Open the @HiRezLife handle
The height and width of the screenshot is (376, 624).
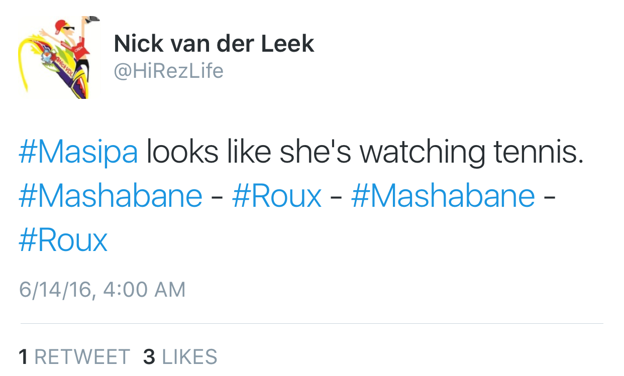169,71
